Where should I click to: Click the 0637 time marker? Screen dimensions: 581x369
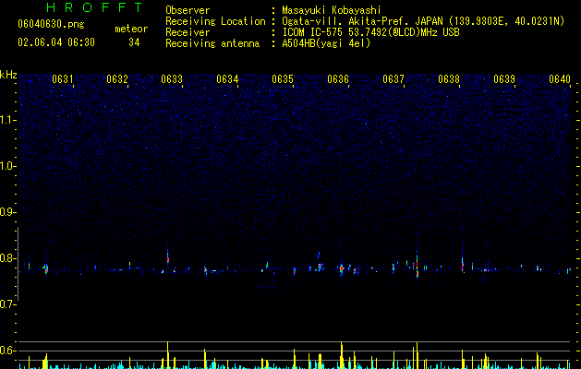click(393, 79)
